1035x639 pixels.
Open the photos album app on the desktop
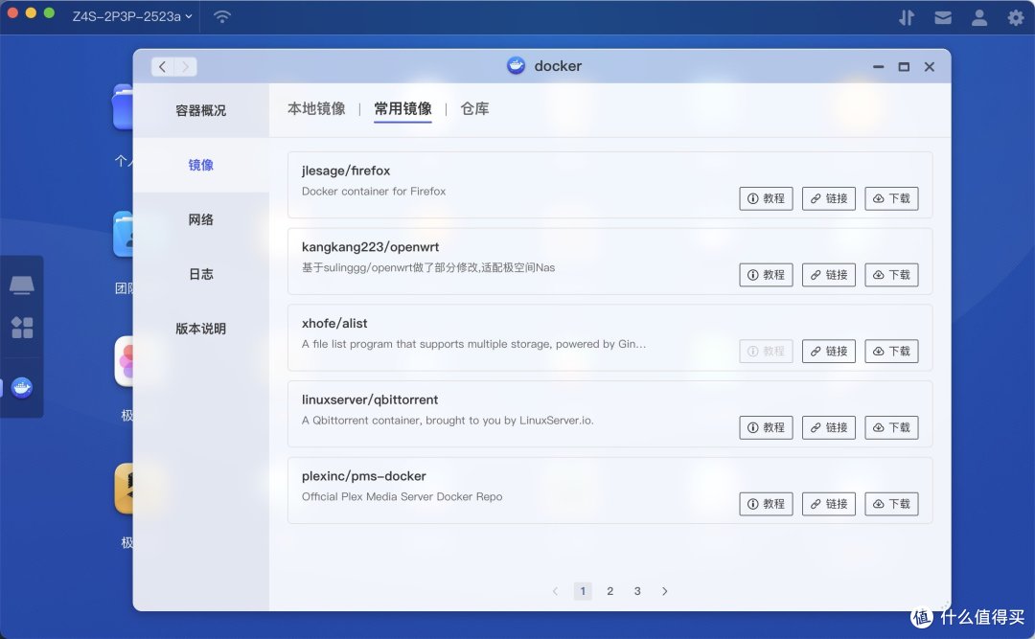pos(126,361)
